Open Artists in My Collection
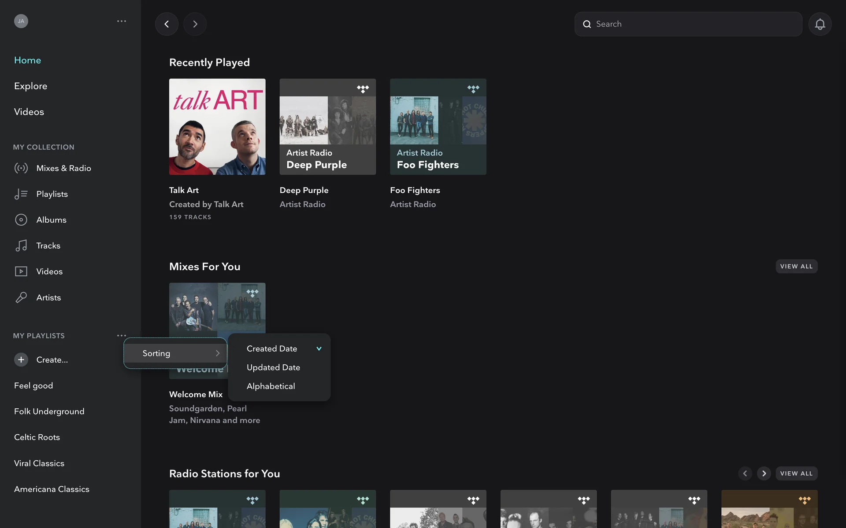The height and width of the screenshot is (528, 846). (48, 297)
